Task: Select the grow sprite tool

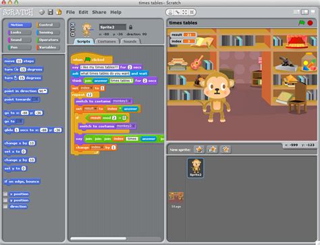Action: 184,12
